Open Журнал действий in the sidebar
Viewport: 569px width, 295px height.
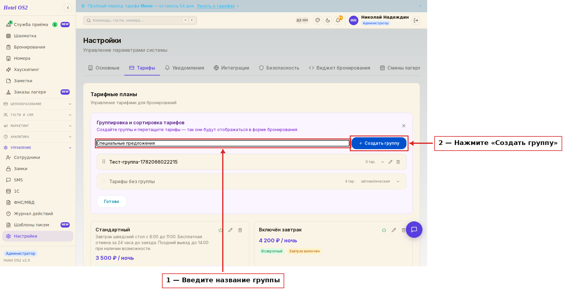point(38,214)
